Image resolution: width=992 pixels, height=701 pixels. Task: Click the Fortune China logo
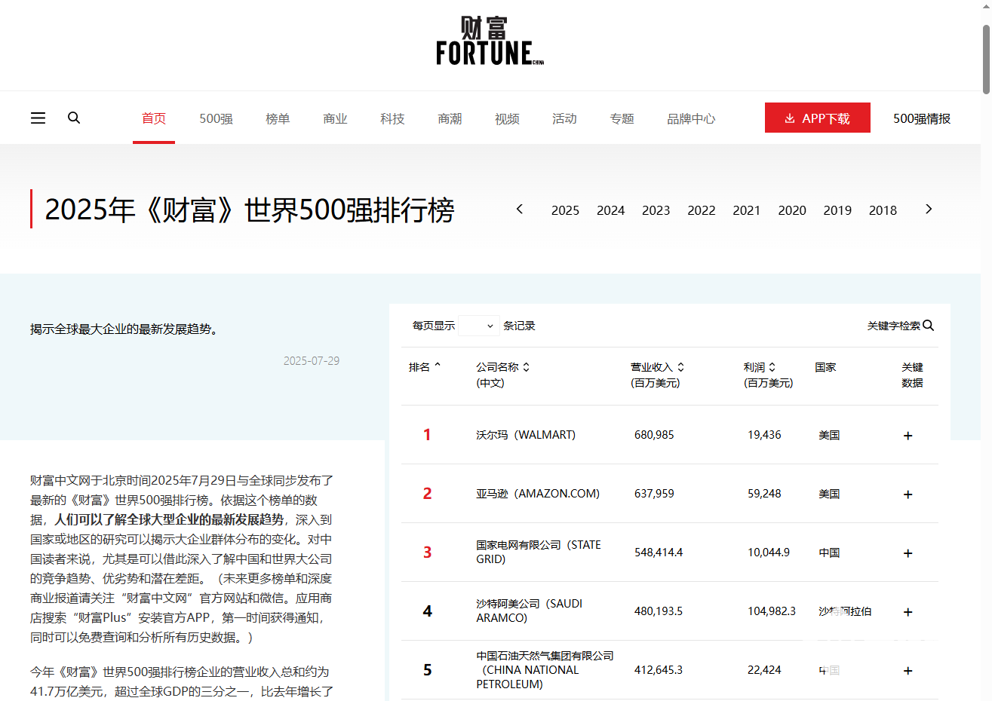tap(490, 41)
